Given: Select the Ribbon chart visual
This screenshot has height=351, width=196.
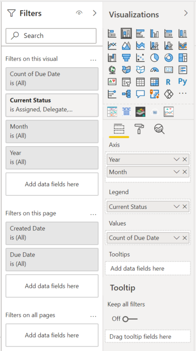Looking at the screenshot, I should [182, 46].
